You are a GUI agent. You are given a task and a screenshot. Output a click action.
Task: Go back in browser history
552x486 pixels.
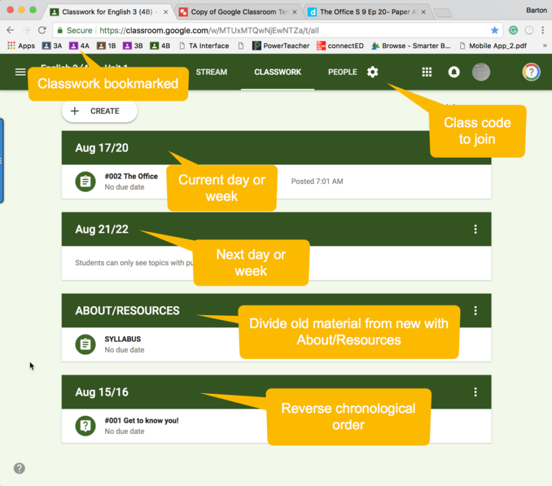pyautogui.click(x=10, y=31)
